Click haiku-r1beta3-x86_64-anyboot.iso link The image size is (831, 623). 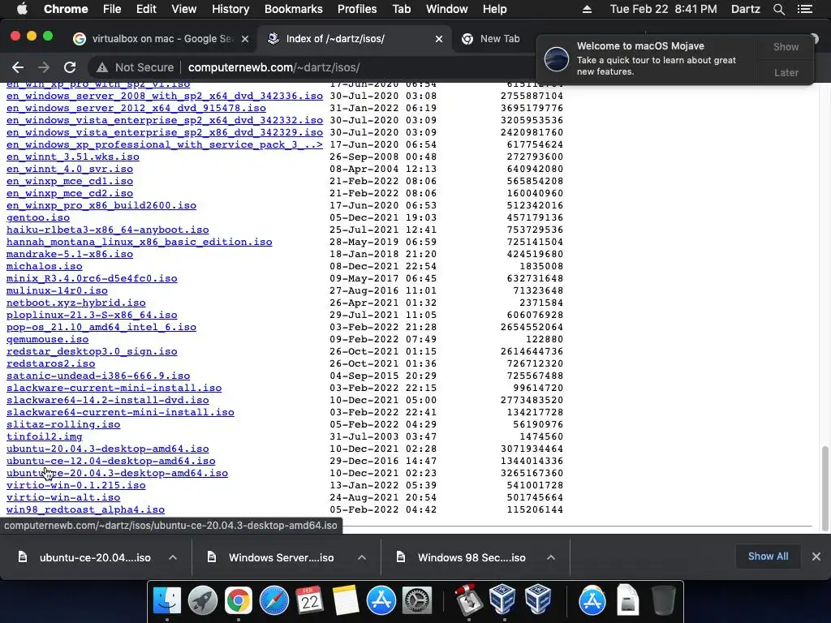(108, 230)
